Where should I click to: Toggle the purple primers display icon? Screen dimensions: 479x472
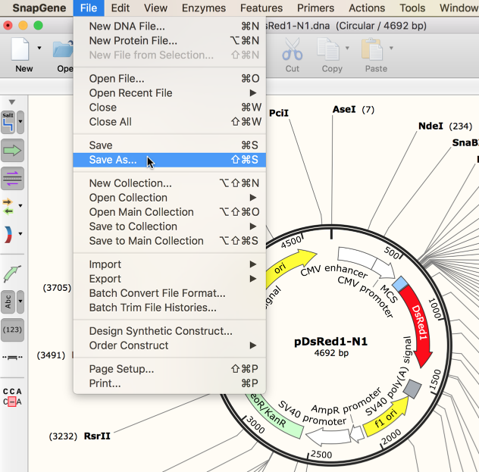click(12, 179)
